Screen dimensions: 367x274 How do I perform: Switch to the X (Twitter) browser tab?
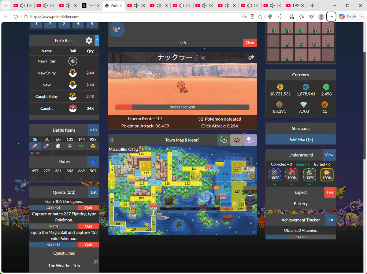(x=91, y=5)
